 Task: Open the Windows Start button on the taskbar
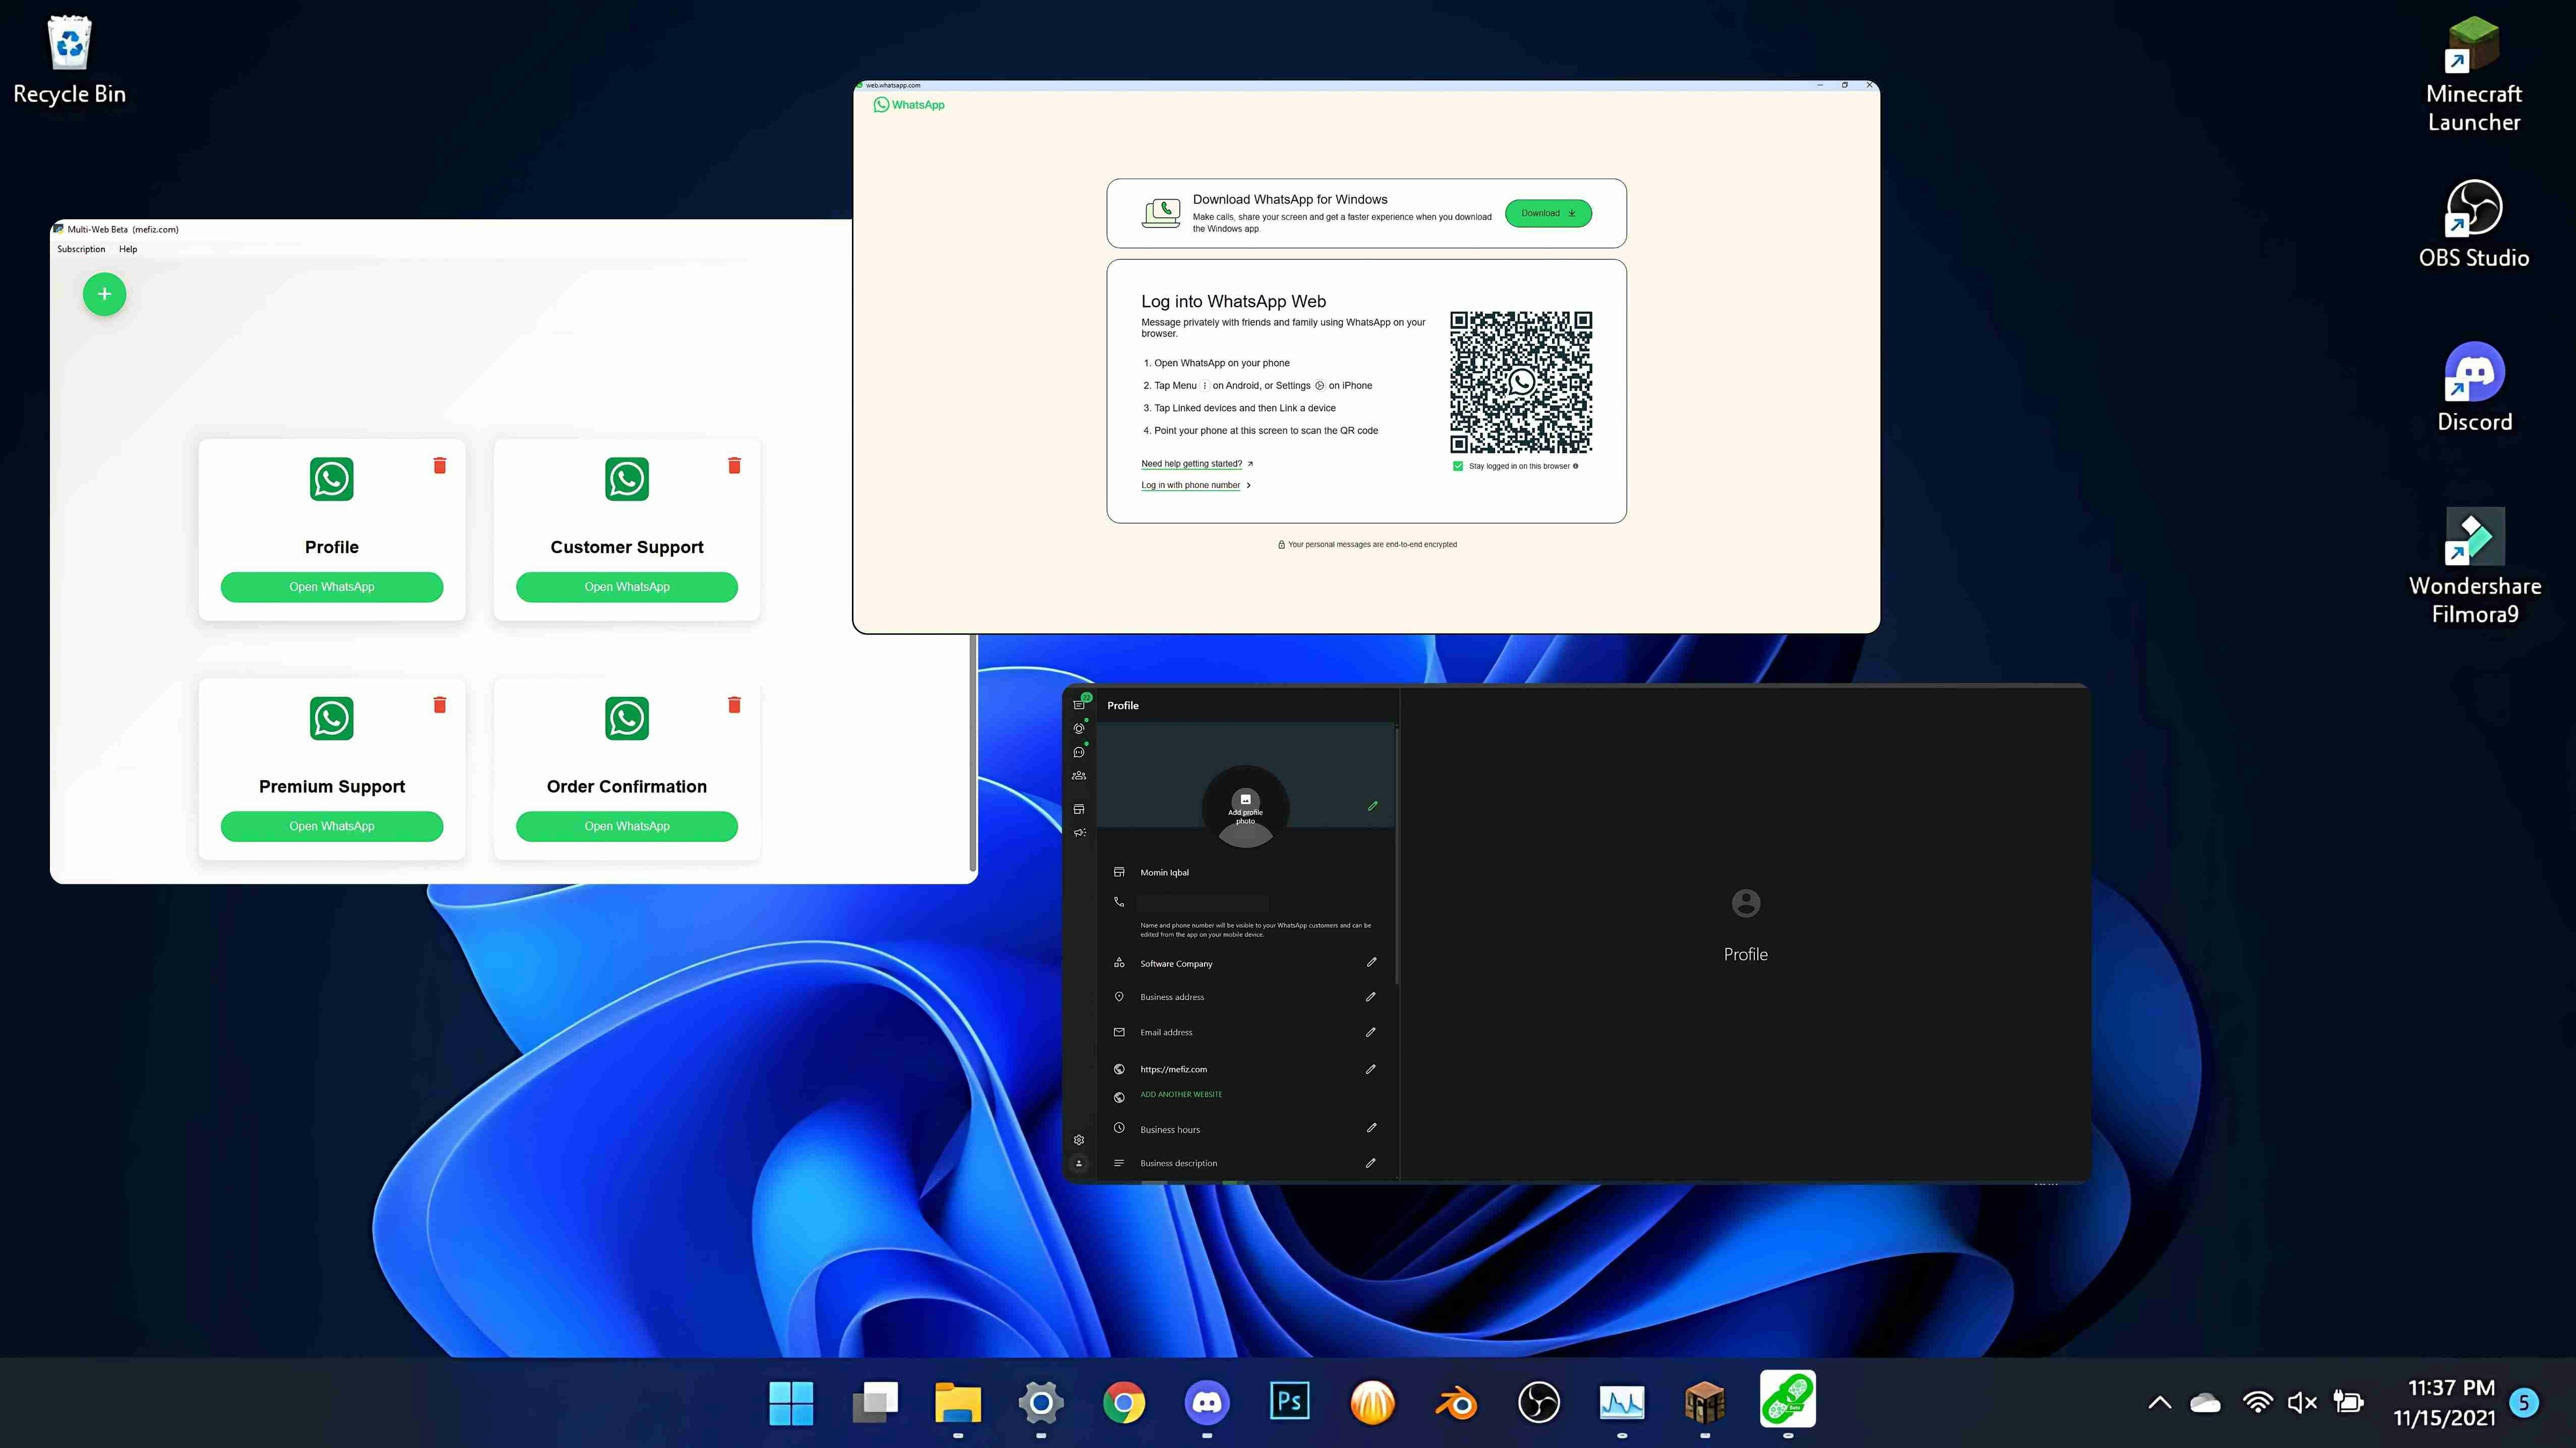(791, 1403)
